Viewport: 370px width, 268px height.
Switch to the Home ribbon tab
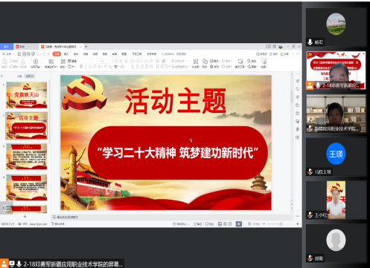[57, 54]
